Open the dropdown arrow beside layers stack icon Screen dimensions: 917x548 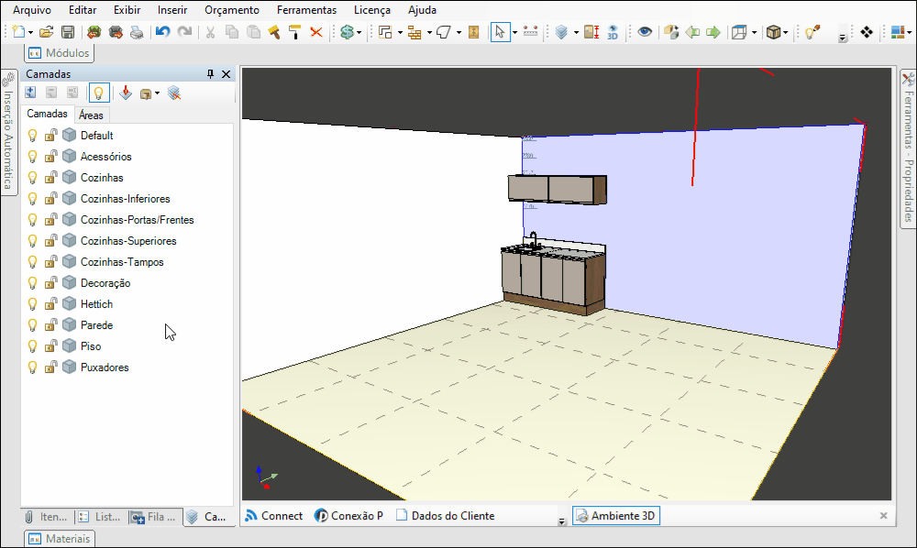click(576, 33)
